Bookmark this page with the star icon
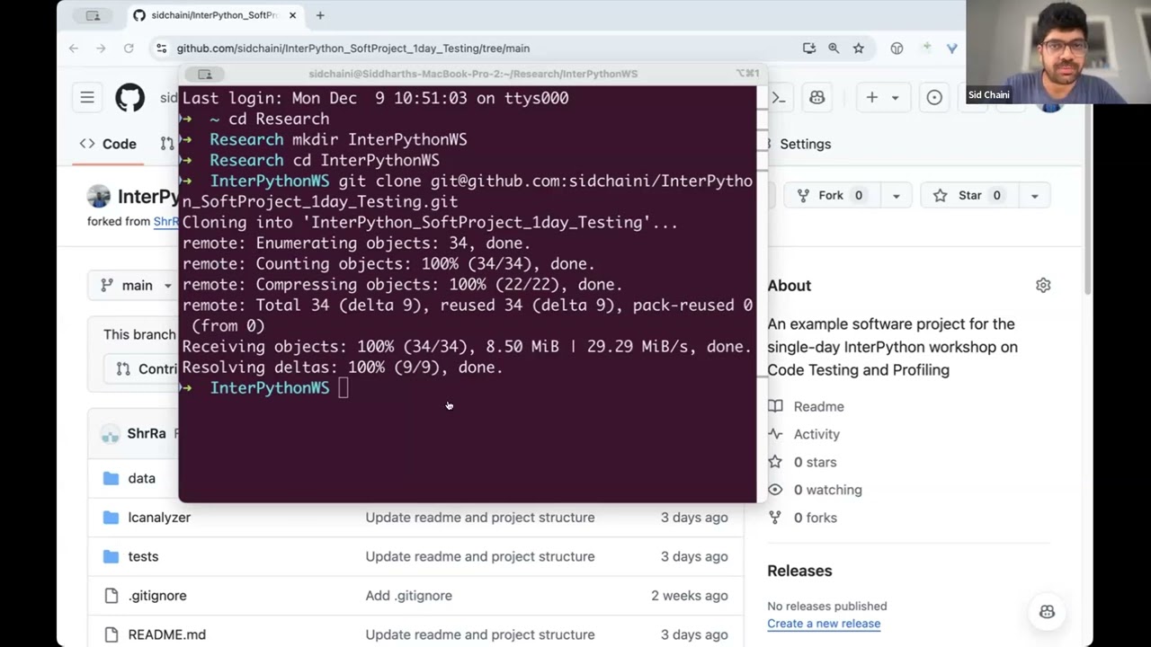The width and height of the screenshot is (1151, 647). (x=859, y=49)
